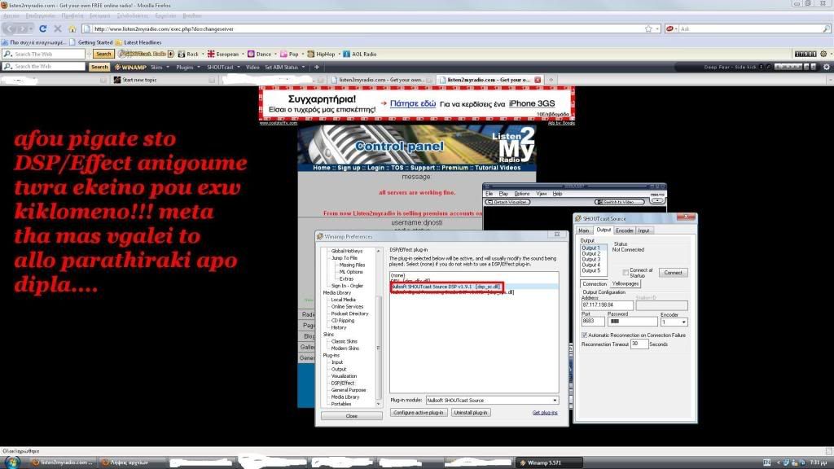Screen dimensions: 834x469
Task: Click the Firefox reload page icon
Action: [43, 28]
